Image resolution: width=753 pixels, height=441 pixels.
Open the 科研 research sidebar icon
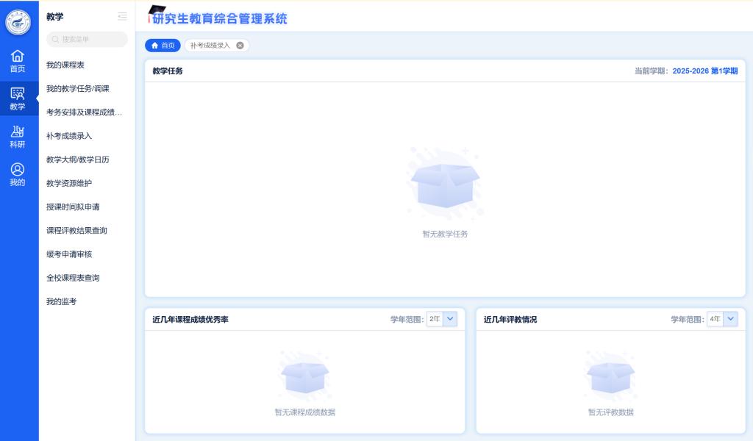pos(18,137)
